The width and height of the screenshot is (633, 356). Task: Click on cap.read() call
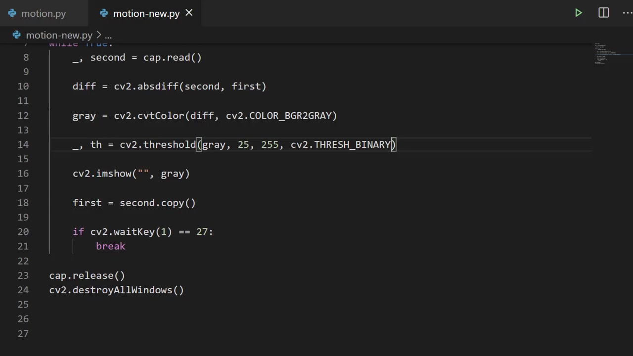pos(173,57)
